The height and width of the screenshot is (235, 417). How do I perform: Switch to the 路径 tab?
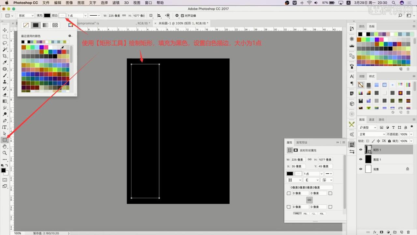tap(381, 119)
